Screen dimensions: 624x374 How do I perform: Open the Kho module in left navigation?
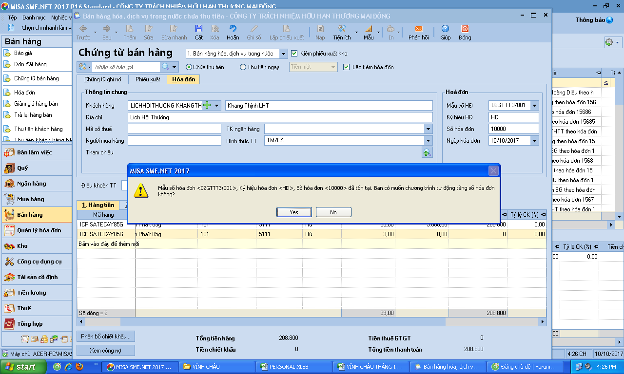[36, 246]
